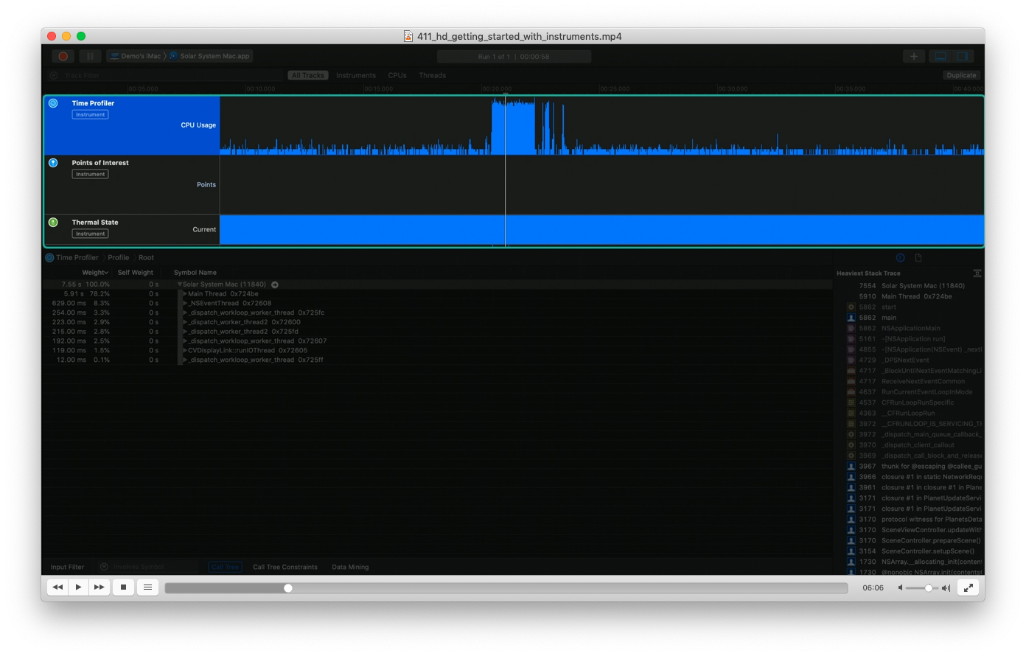The width and height of the screenshot is (1026, 656).
Task: Select the All Tracks tab
Action: tap(307, 75)
